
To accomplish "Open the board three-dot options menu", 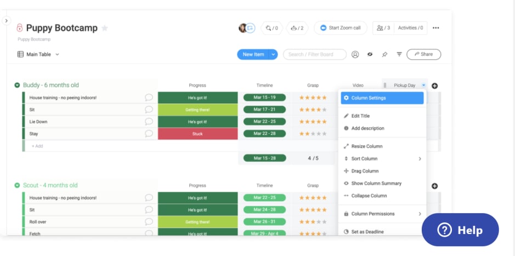I will 436,28.
